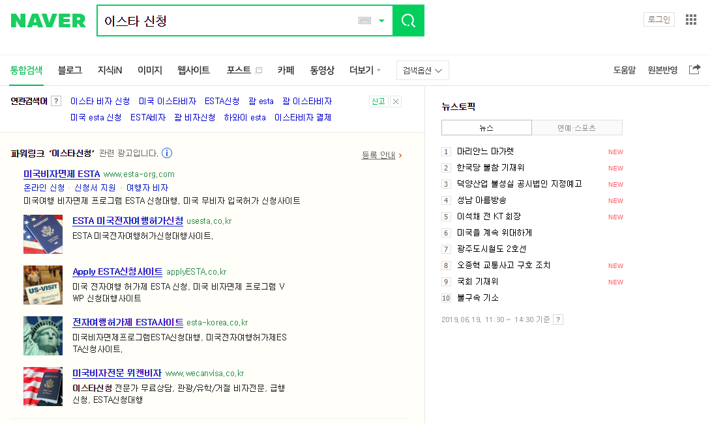This screenshot has height=423, width=710.
Task: Expand the search box autocomplete arrow
Action: [x=381, y=21]
